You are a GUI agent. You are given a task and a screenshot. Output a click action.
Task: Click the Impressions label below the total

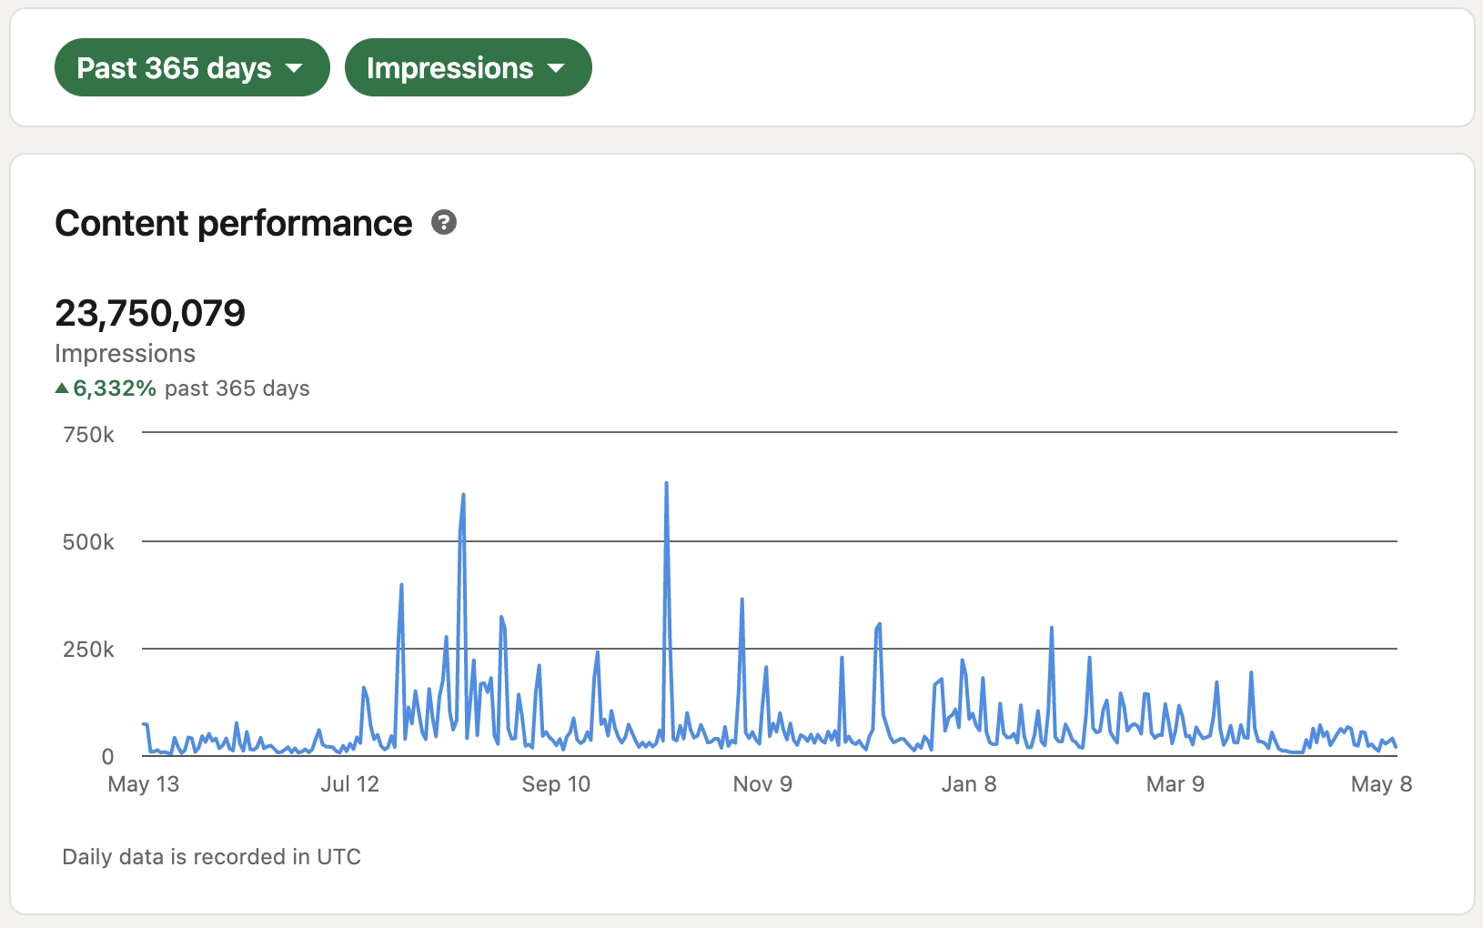pyautogui.click(x=126, y=354)
